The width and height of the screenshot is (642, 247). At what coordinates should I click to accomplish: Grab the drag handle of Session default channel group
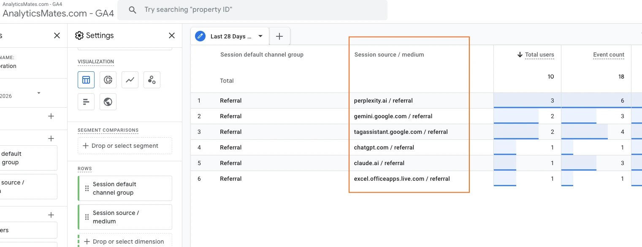click(87, 188)
